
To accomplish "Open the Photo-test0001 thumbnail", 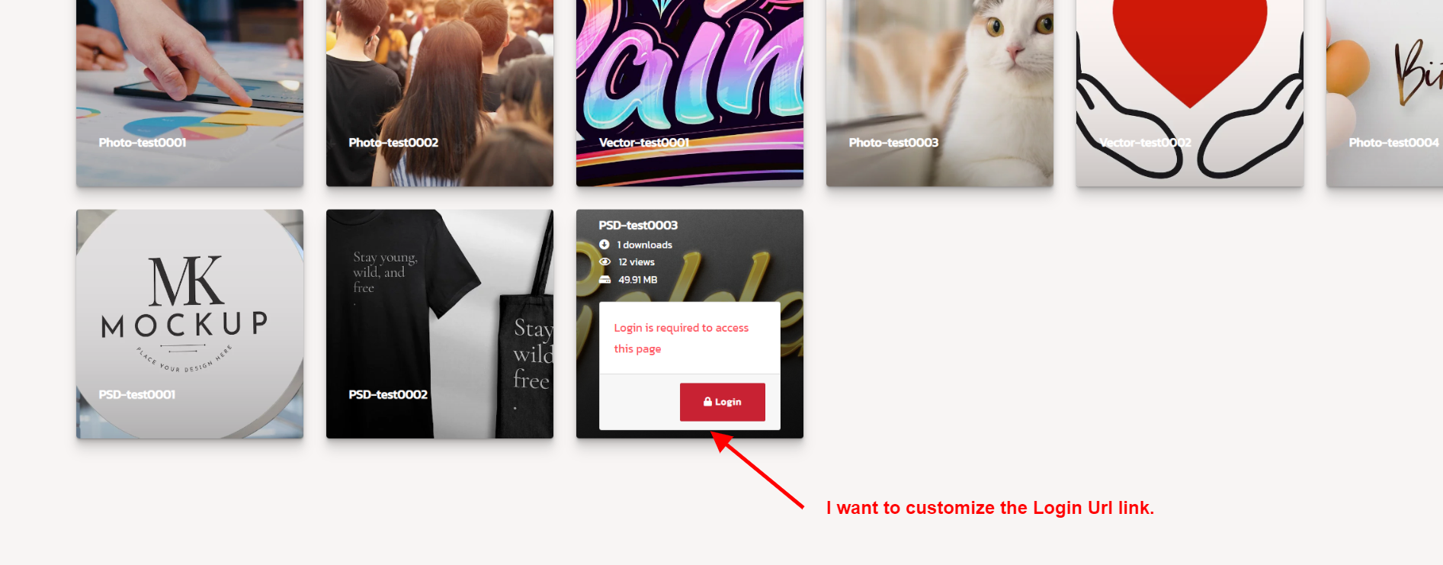I will [x=190, y=93].
